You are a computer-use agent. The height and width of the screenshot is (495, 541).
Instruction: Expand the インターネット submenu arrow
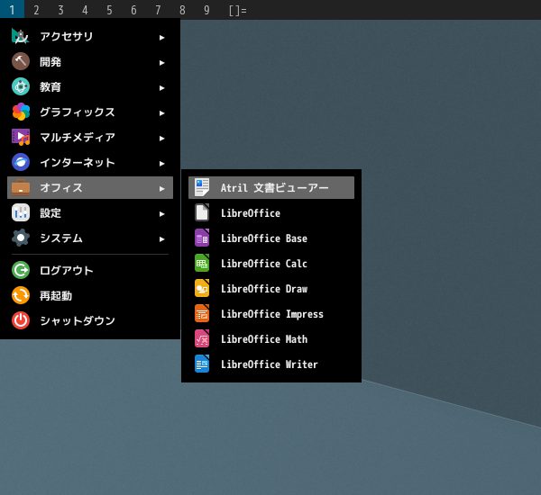(x=162, y=163)
